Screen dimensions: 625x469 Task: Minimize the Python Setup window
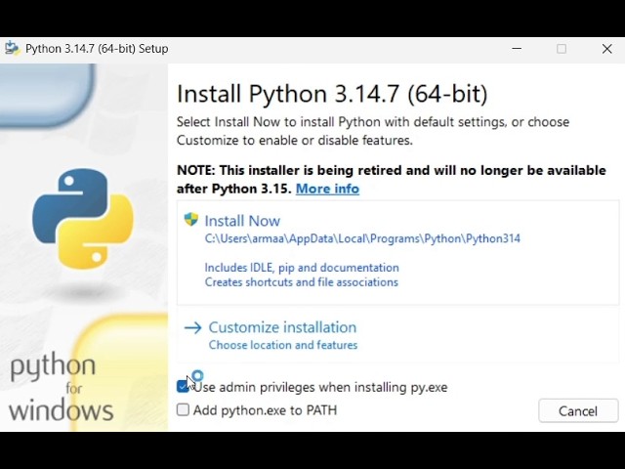click(517, 49)
